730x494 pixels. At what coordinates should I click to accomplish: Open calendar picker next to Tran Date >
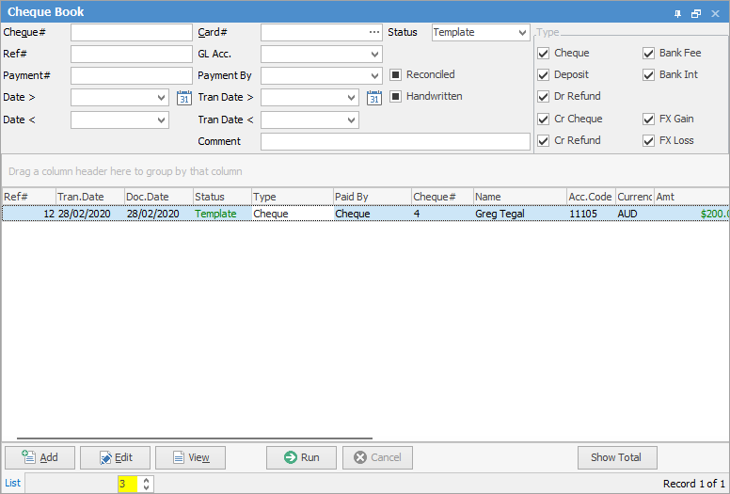click(x=374, y=98)
